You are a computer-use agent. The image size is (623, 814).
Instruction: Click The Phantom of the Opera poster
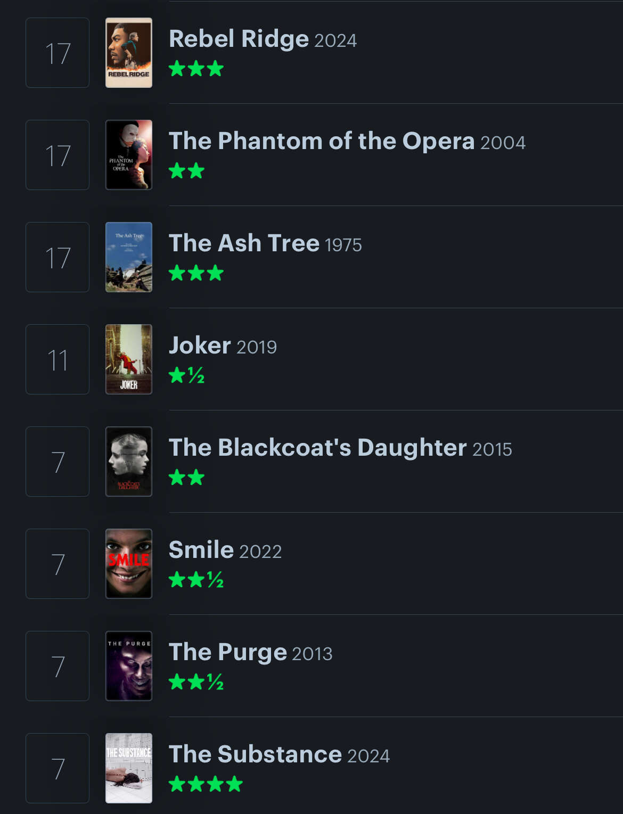coord(129,155)
